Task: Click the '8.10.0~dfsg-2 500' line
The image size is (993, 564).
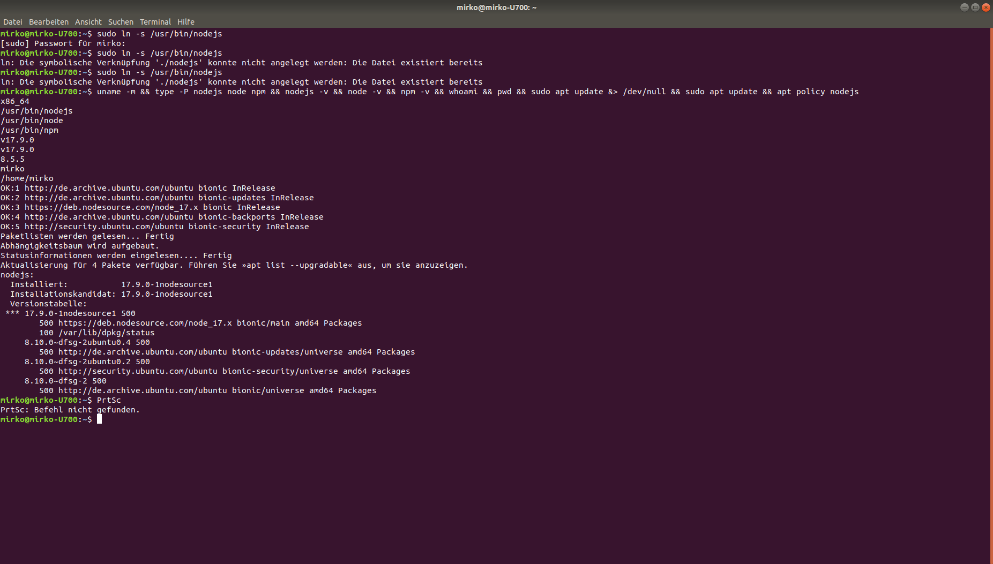Action: point(65,381)
